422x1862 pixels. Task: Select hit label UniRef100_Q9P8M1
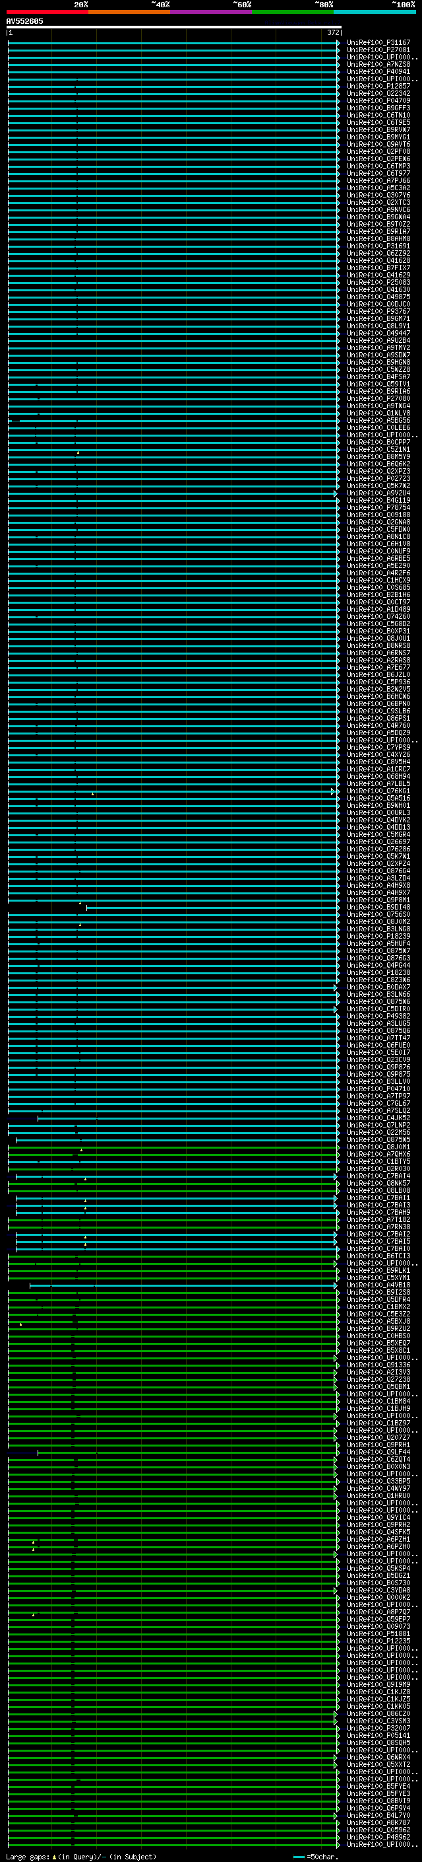378,900
